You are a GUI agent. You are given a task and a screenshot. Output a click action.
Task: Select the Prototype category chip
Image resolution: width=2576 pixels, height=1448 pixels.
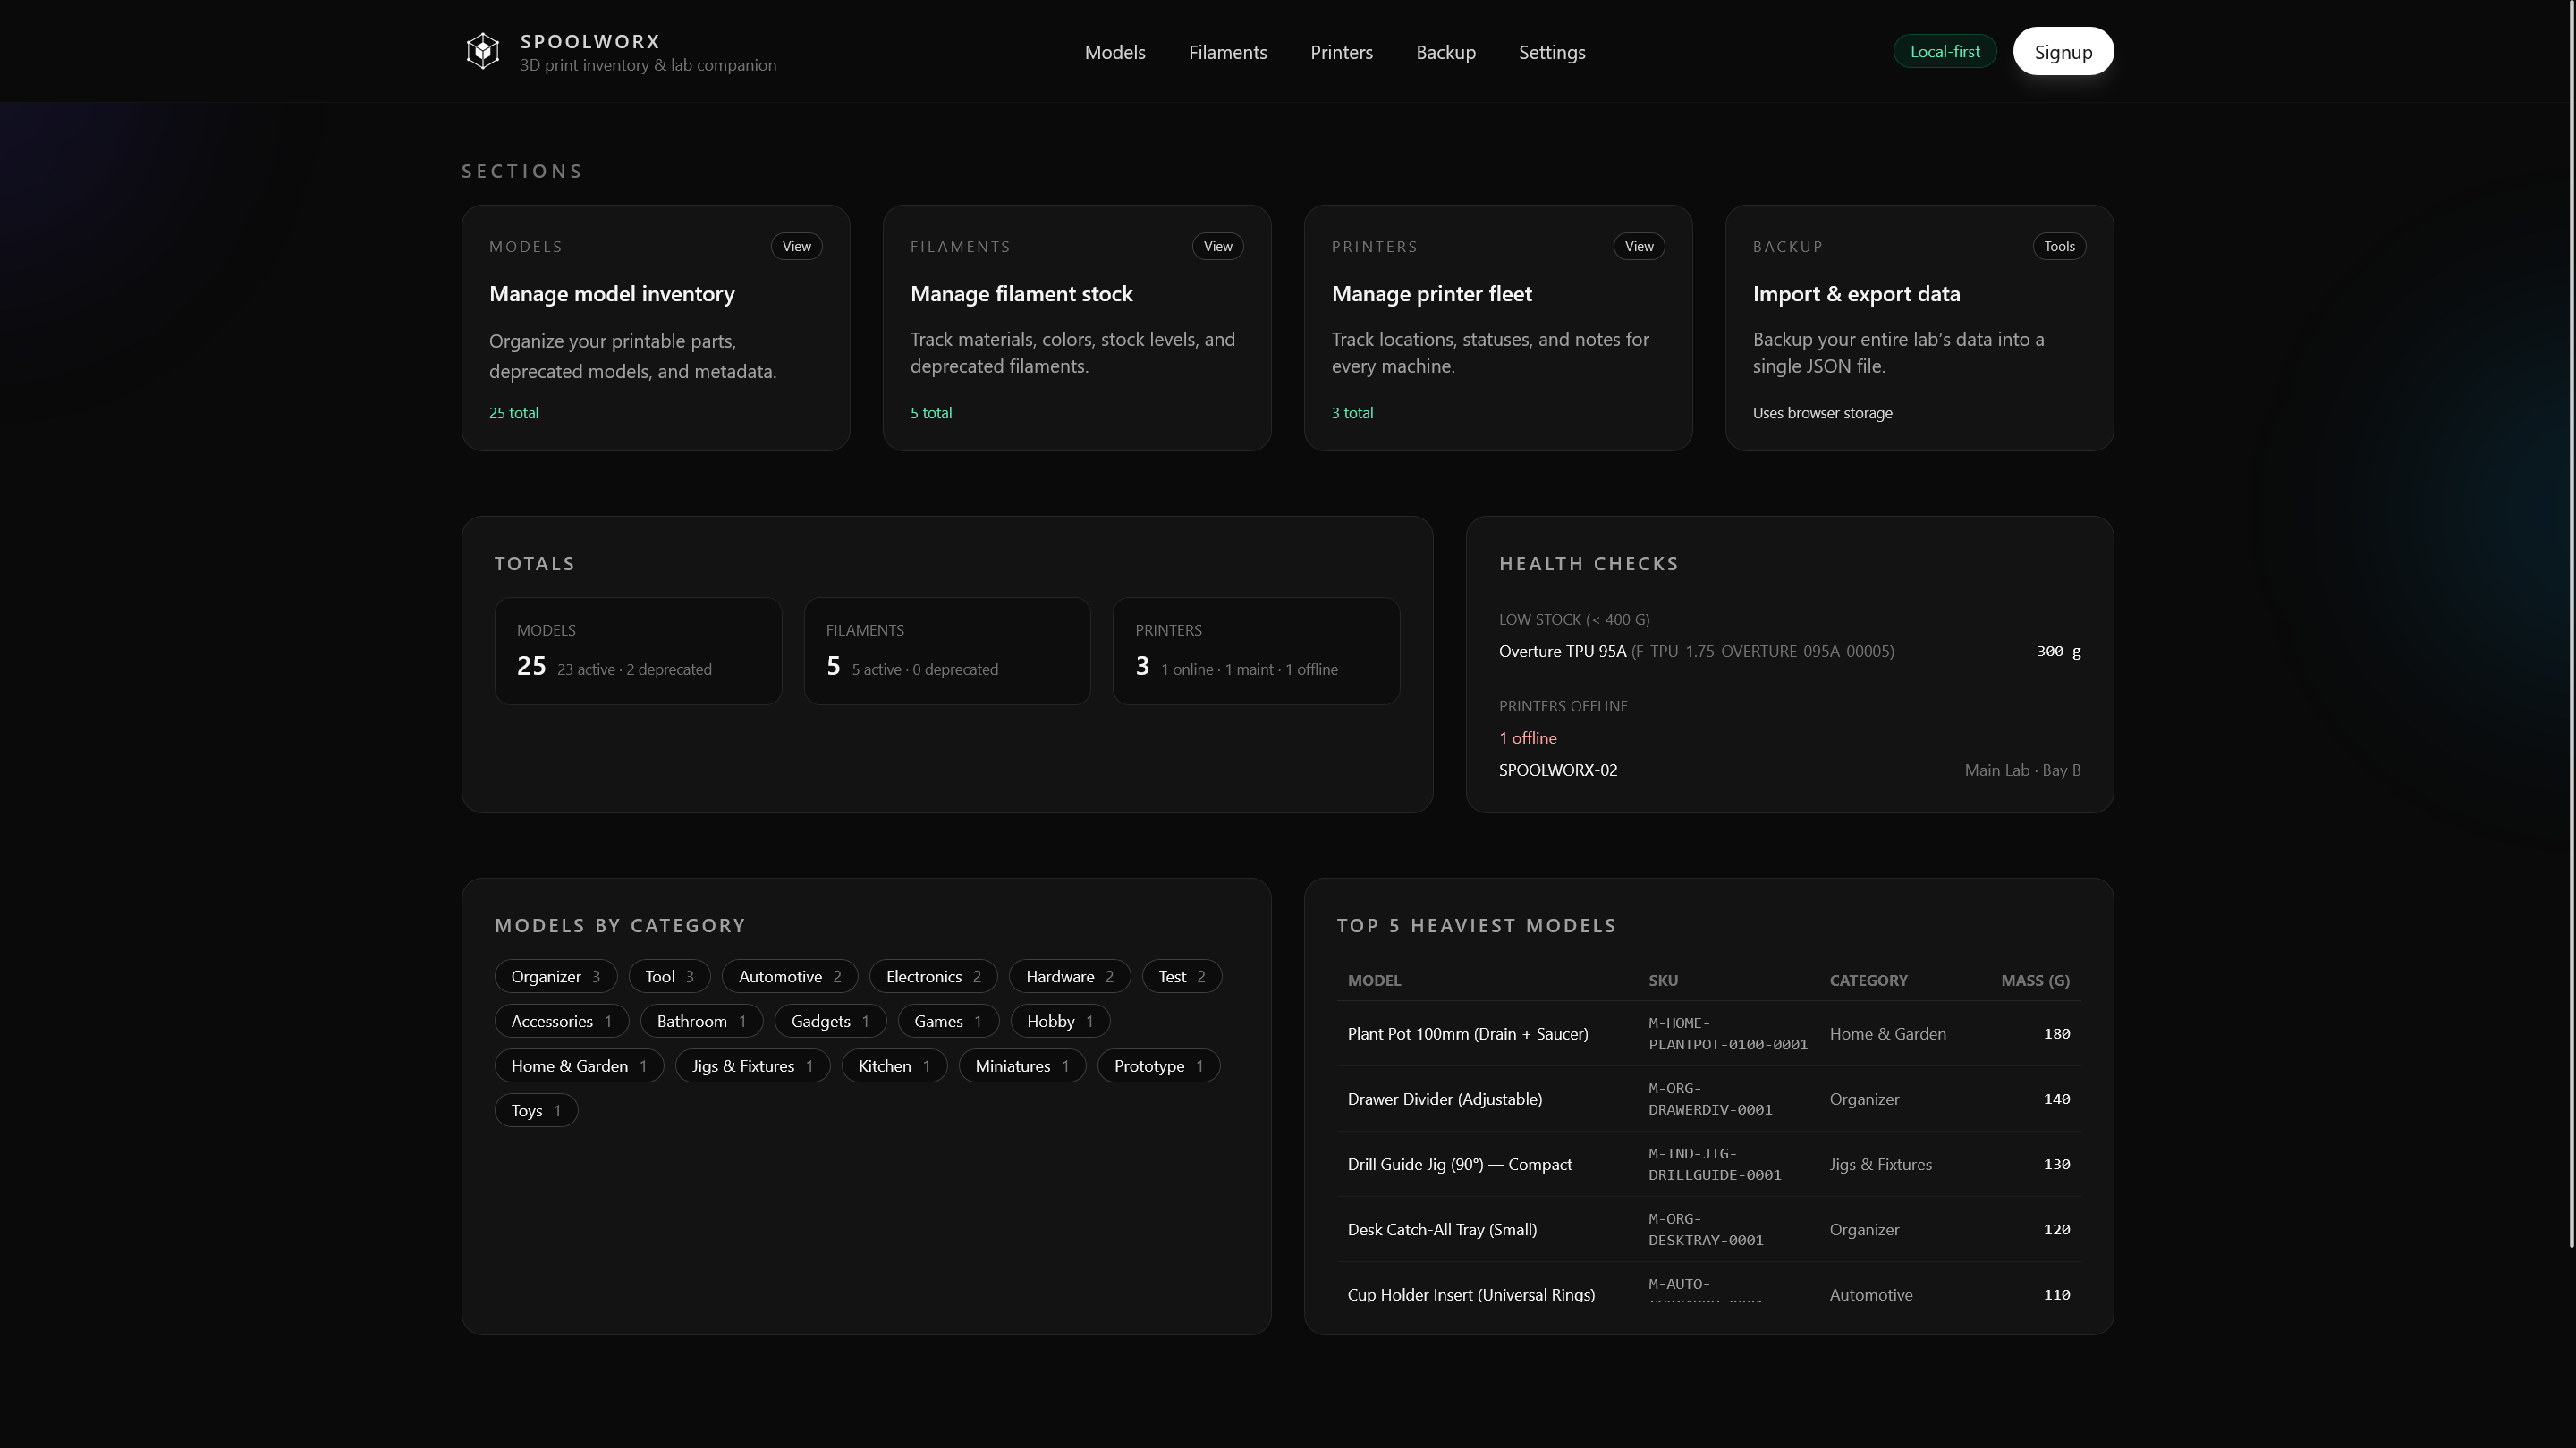click(1158, 1066)
